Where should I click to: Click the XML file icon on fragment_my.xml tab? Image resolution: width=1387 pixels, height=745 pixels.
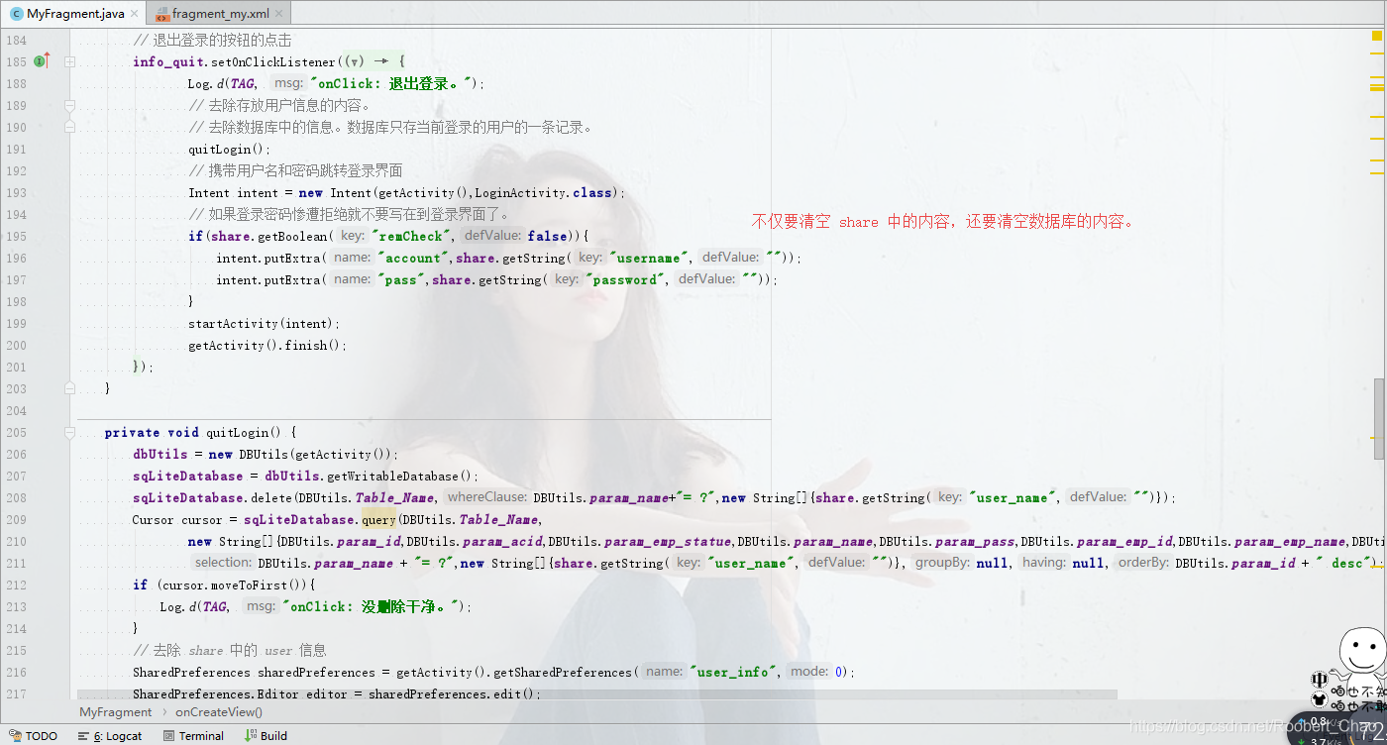point(161,14)
